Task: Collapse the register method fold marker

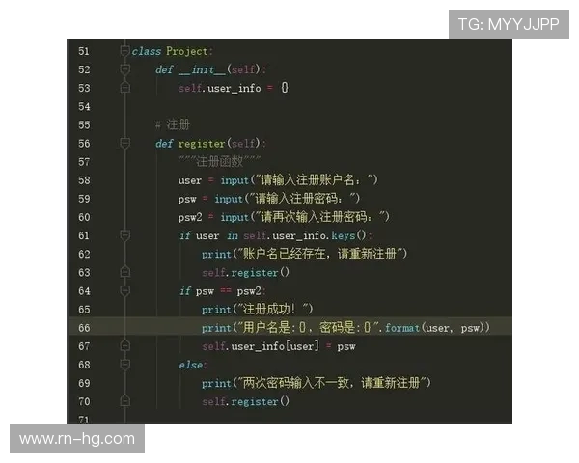Action: coord(124,144)
